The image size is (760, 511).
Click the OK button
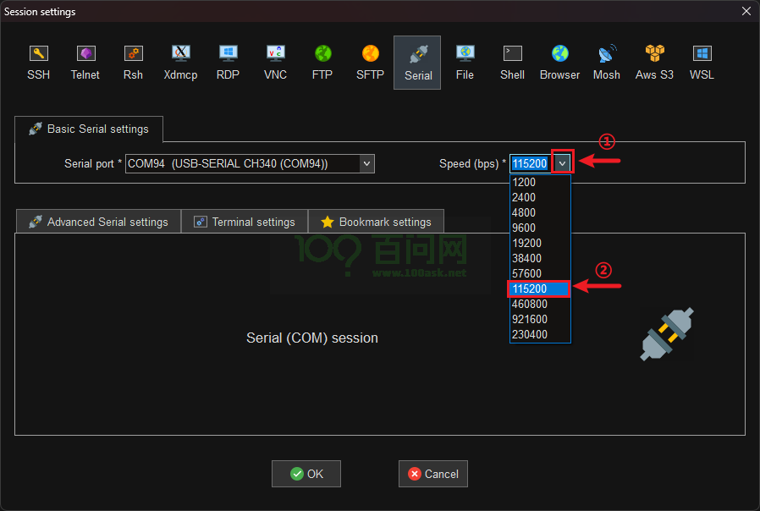pyautogui.click(x=306, y=474)
